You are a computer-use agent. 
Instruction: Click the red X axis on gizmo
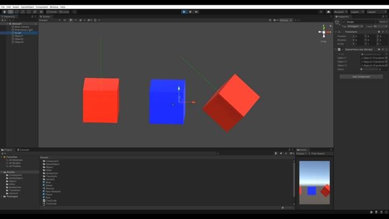(x=328, y=32)
